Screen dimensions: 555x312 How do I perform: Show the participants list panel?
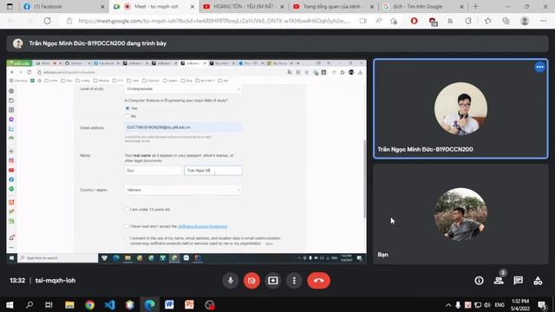click(x=499, y=281)
